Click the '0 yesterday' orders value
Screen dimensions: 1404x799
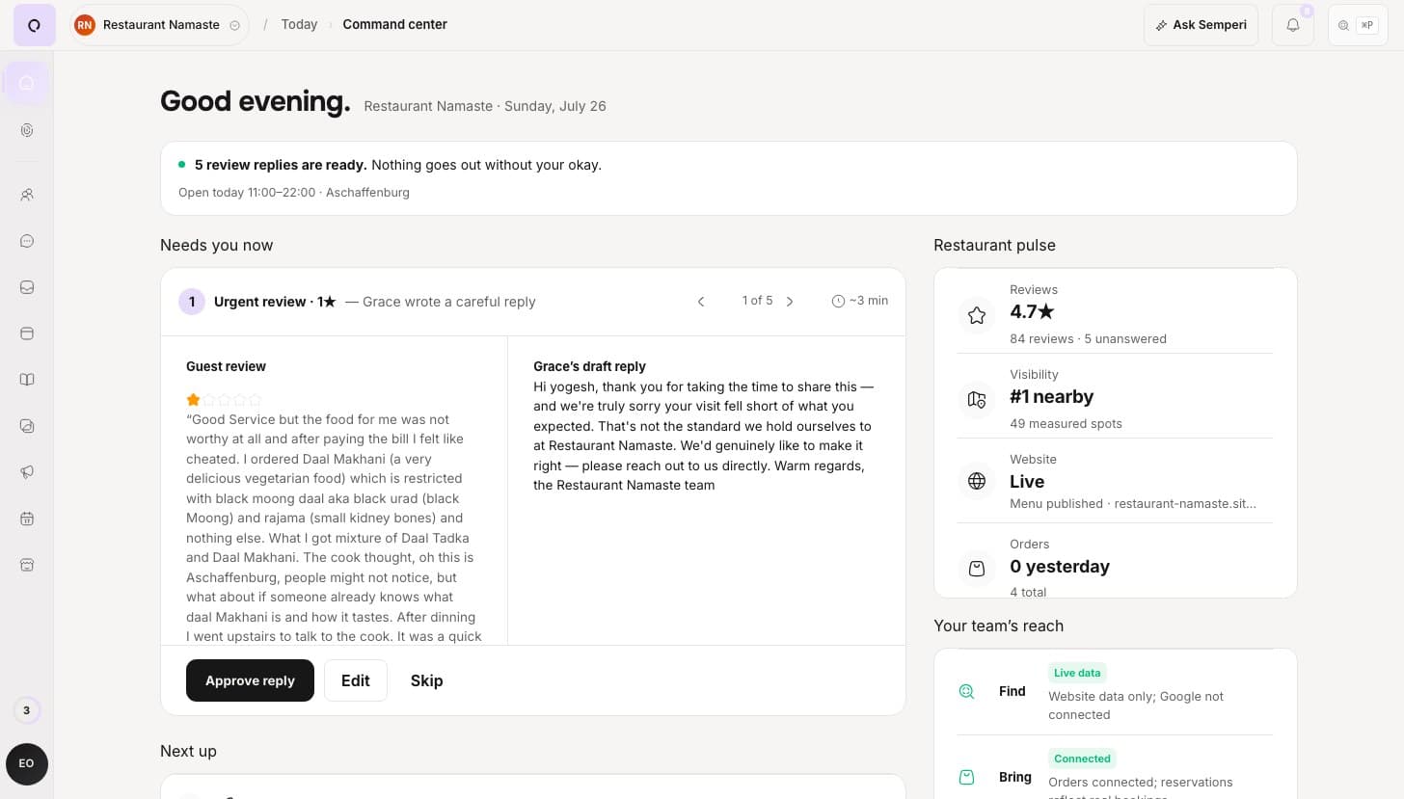tap(1060, 566)
